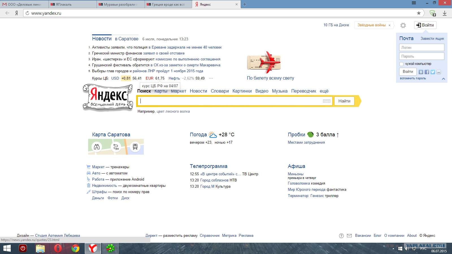Sign in via VKontakte icon
Screen dimensions: 452x254
click(x=421, y=72)
